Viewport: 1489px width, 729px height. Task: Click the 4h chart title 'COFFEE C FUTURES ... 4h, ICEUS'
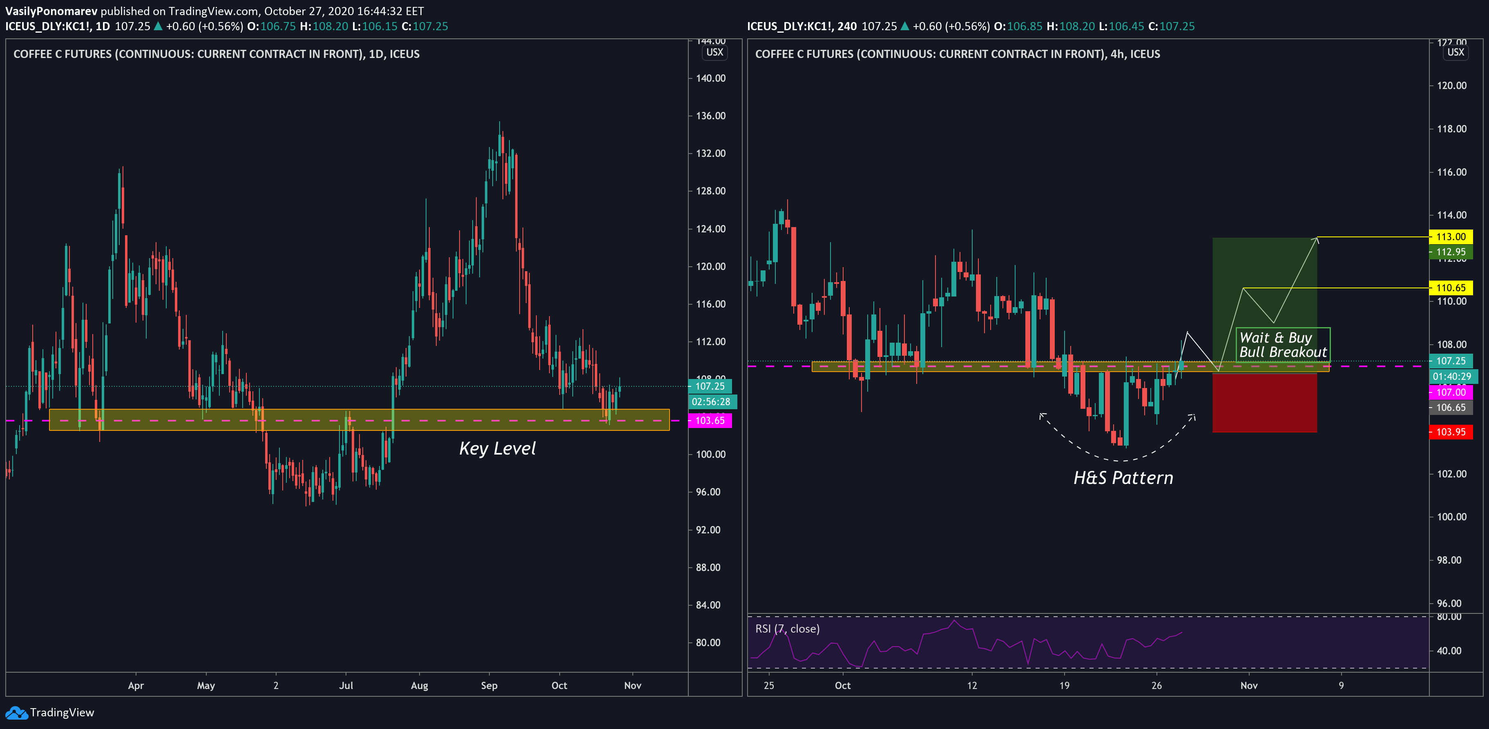point(957,54)
